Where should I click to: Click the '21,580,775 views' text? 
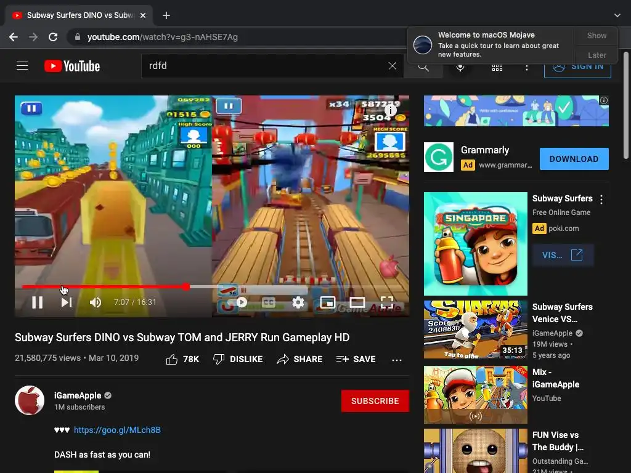[47, 358]
